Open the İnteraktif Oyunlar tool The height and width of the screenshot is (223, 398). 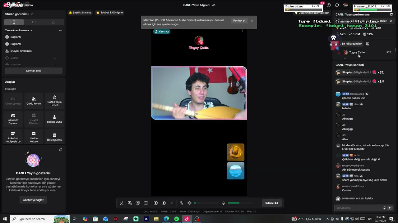coord(13,119)
